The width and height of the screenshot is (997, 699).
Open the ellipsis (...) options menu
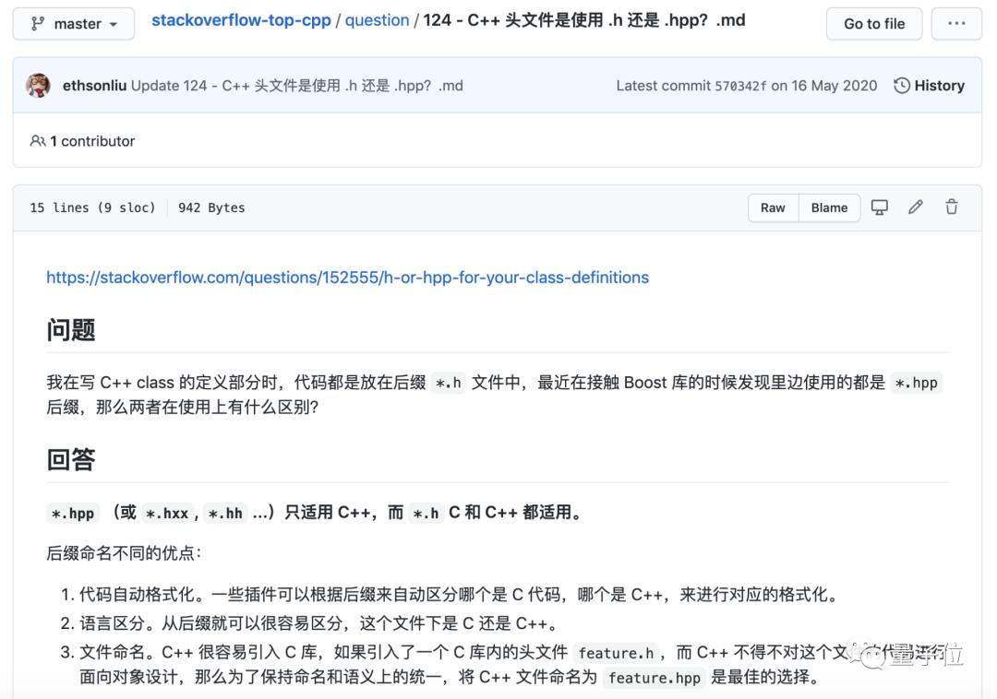point(955,24)
